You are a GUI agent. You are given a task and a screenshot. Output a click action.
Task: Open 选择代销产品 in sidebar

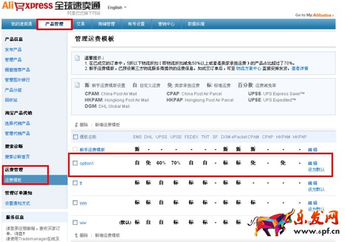pos(17,123)
